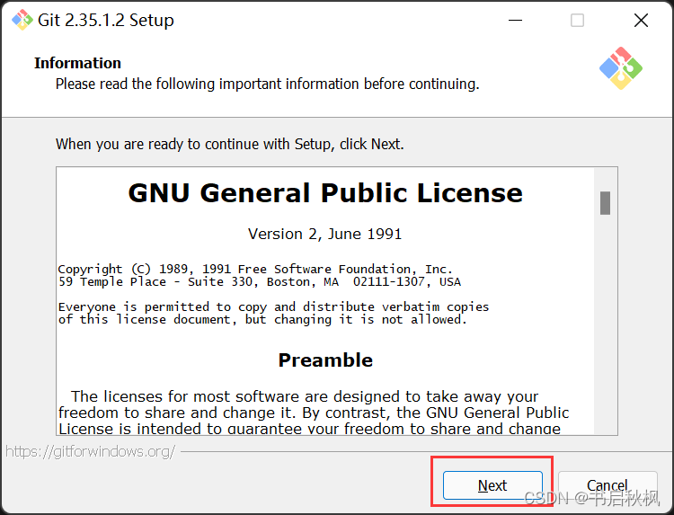
Task: Open the gitforwindows.org link
Action: tap(90, 451)
